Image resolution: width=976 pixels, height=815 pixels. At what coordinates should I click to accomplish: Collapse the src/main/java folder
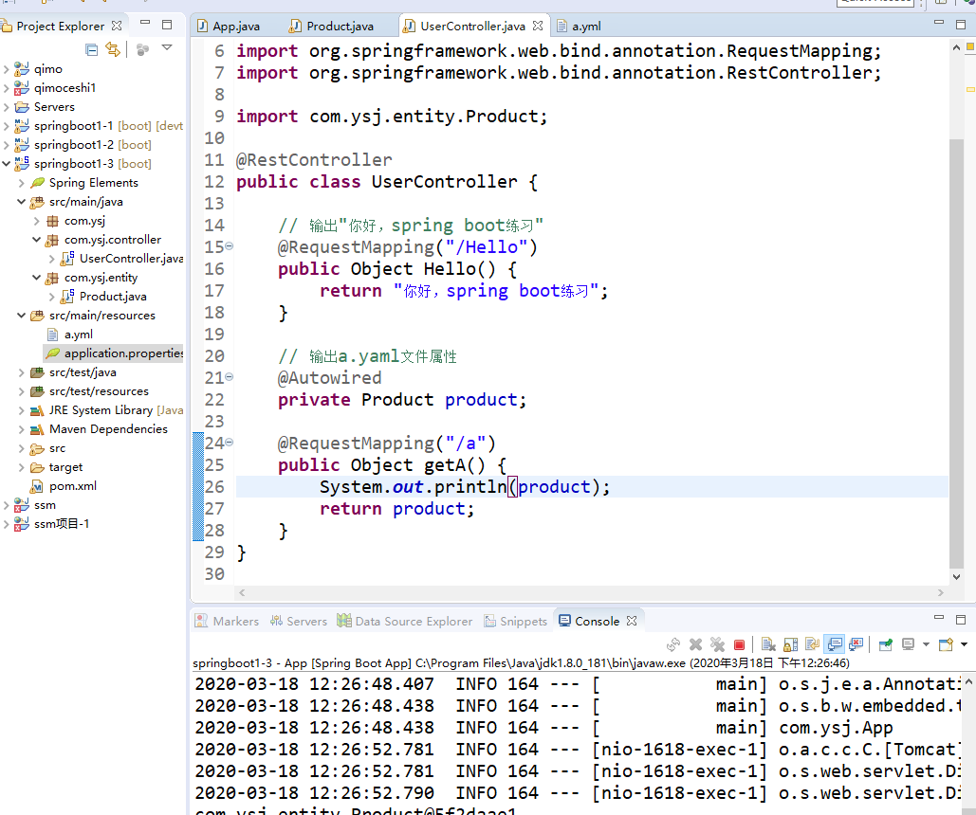point(21,202)
